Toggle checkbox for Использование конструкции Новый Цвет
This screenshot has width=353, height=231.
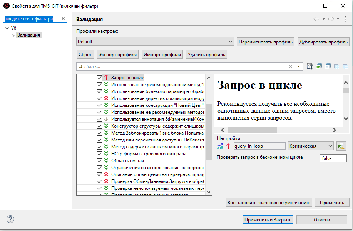pos(99,105)
